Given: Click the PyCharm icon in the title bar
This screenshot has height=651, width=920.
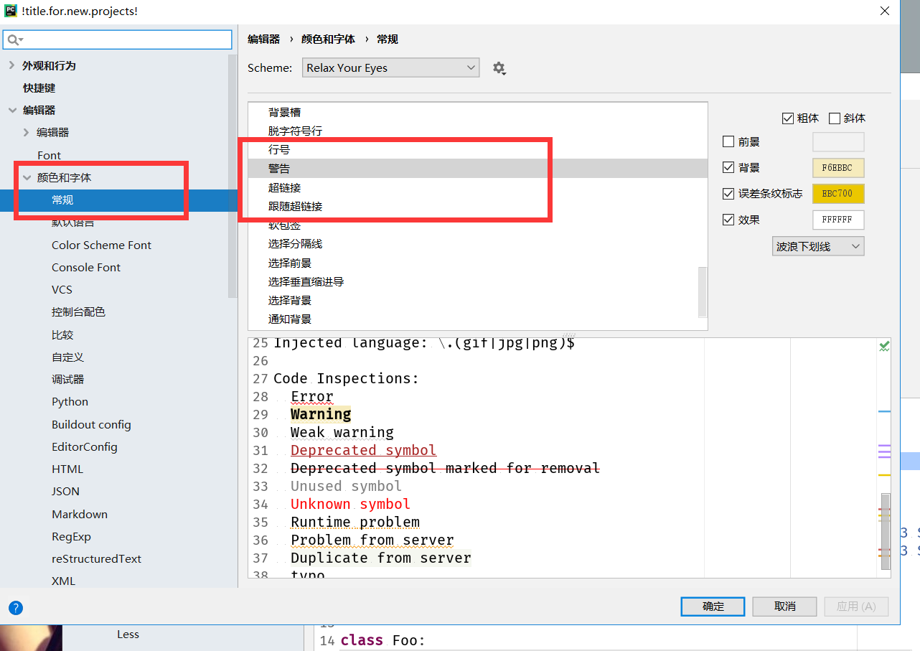Looking at the screenshot, I should [x=9, y=10].
